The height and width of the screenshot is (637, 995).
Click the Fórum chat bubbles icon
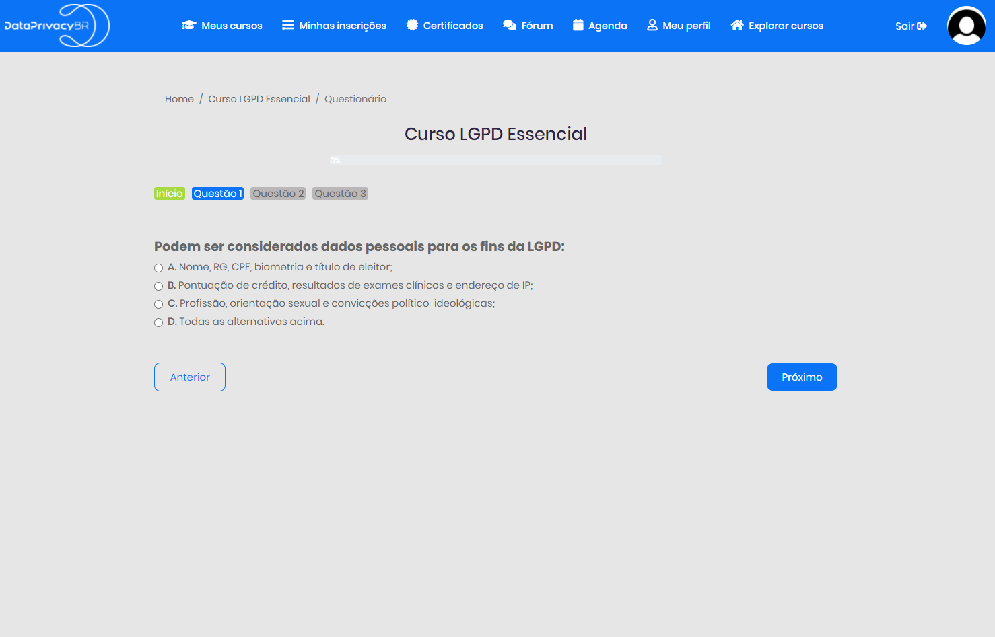click(x=510, y=25)
